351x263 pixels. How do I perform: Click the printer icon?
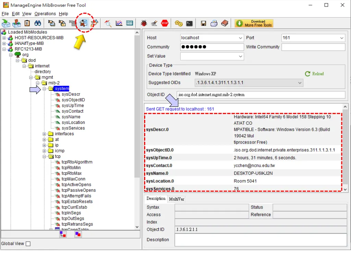tap(214, 23)
